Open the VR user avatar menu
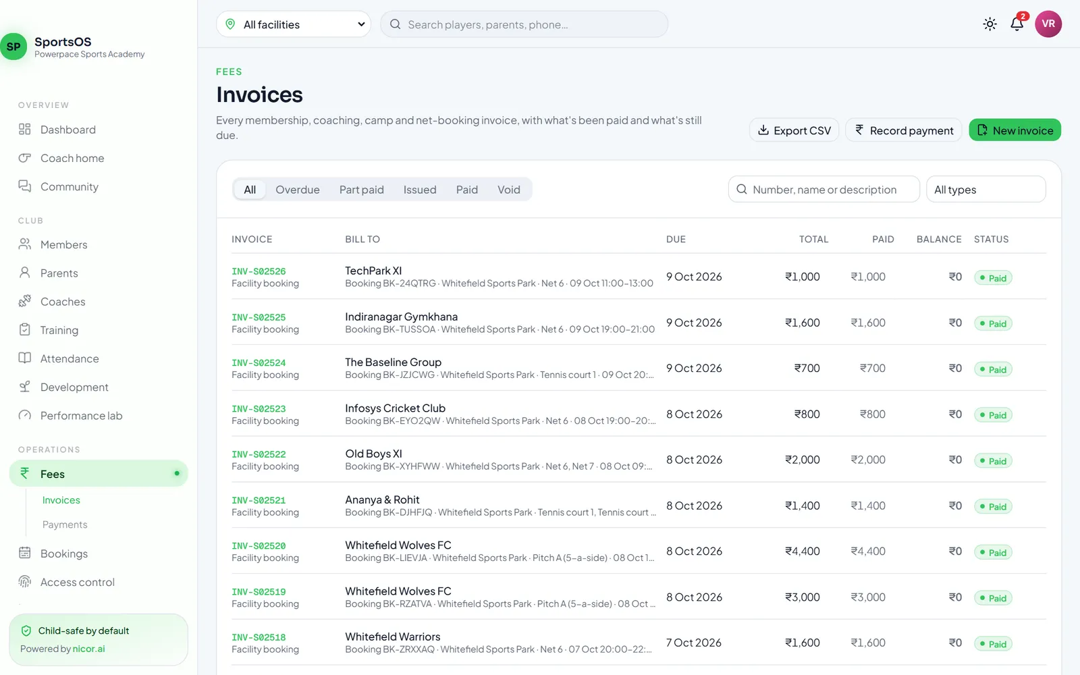Image resolution: width=1080 pixels, height=675 pixels. coord(1048,24)
